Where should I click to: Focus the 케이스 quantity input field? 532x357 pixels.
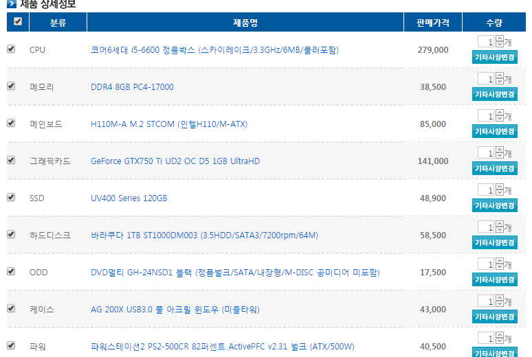tap(486, 301)
